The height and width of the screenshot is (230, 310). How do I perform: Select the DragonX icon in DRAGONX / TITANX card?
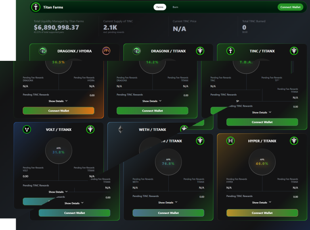(x=136, y=51)
